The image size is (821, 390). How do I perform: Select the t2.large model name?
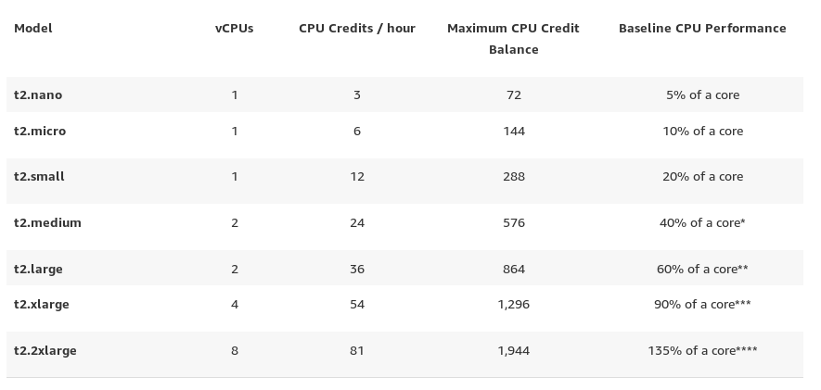[38, 269]
